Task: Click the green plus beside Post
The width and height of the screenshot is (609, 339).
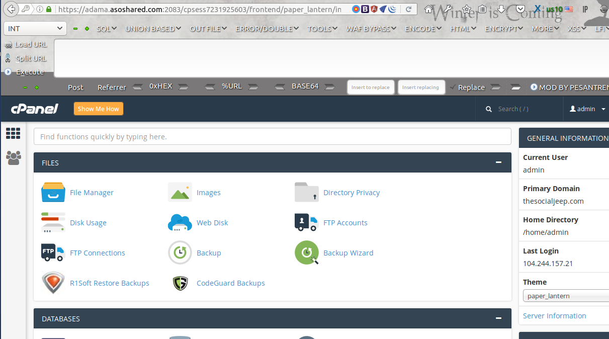Action: pos(37,87)
